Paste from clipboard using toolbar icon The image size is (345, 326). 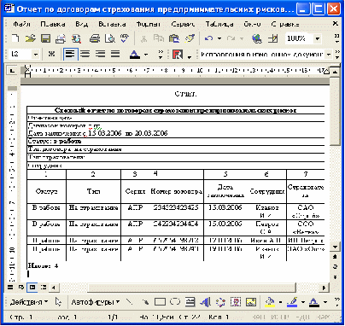coord(174,38)
